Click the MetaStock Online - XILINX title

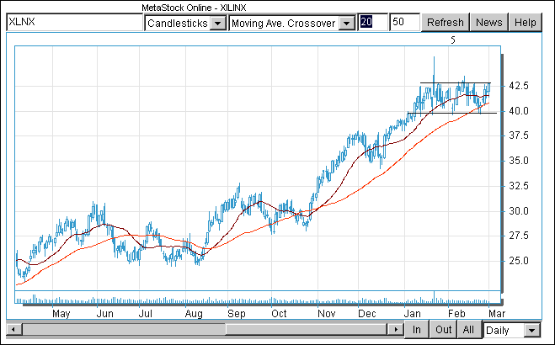point(194,8)
